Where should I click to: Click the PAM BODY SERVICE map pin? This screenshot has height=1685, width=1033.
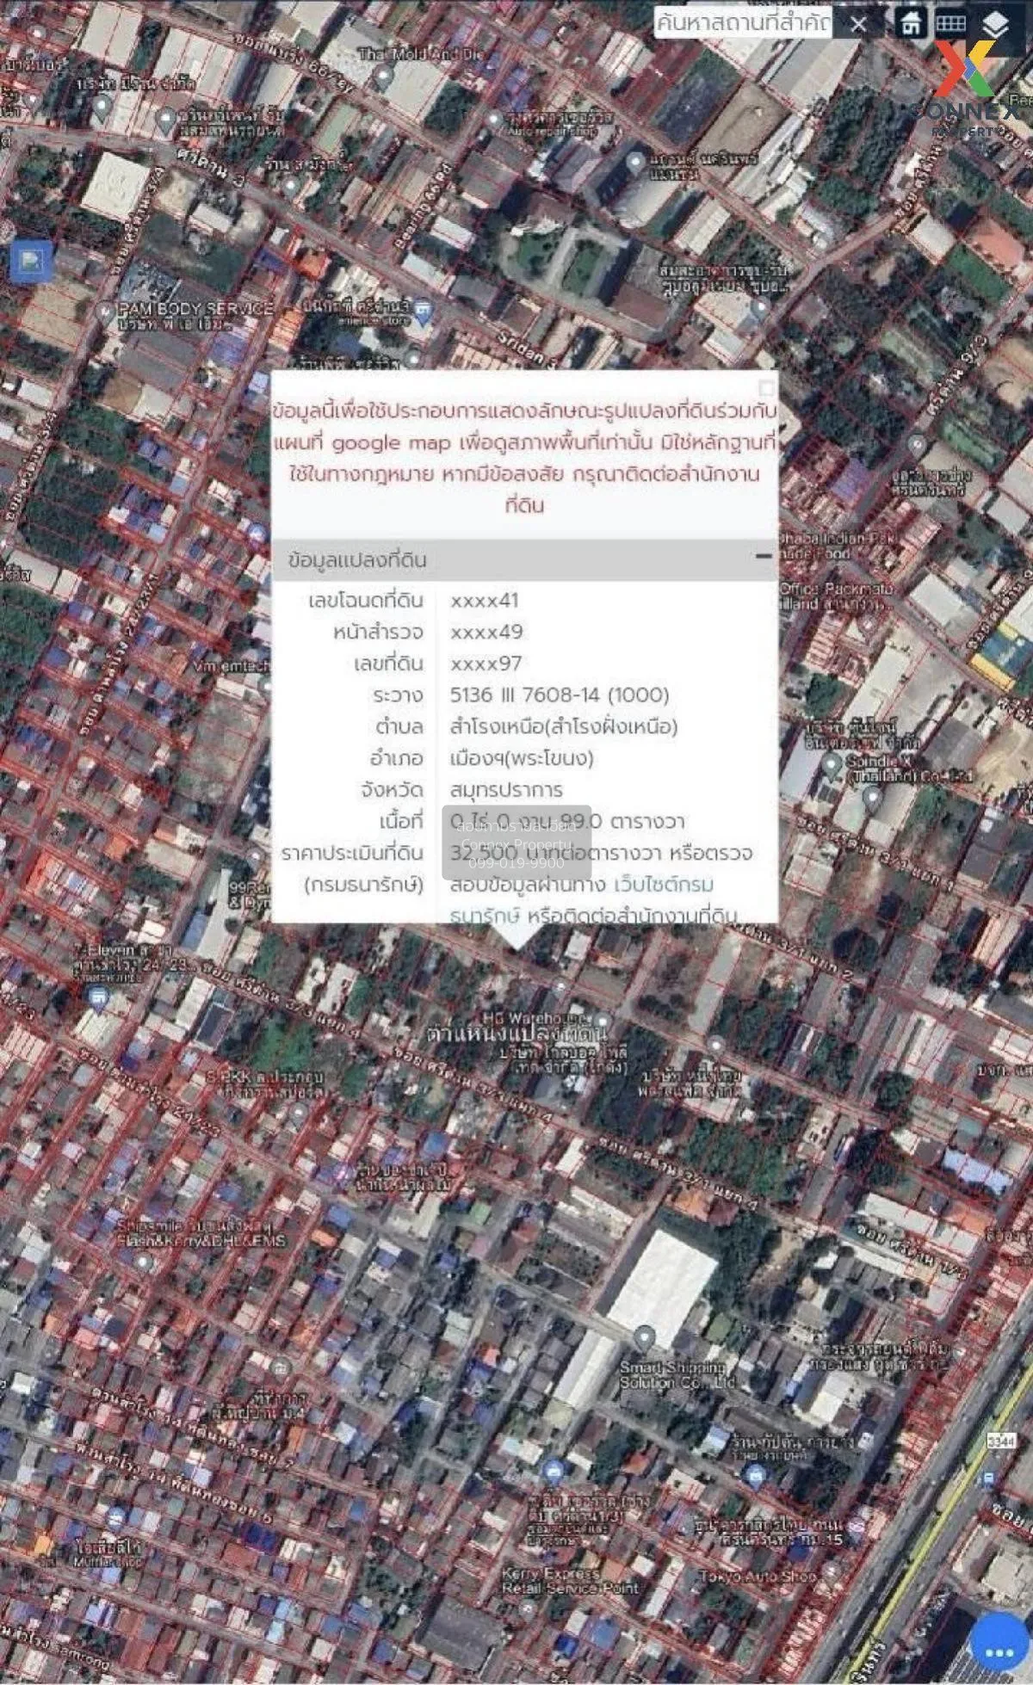coord(105,313)
